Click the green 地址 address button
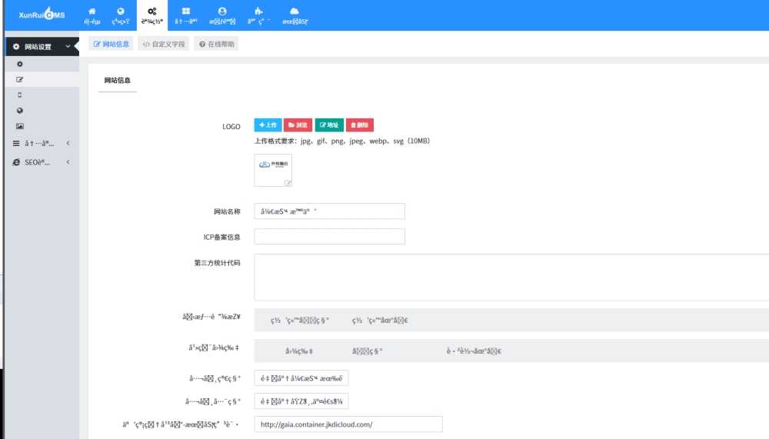Viewport: 769px width, 439px height. pos(329,125)
